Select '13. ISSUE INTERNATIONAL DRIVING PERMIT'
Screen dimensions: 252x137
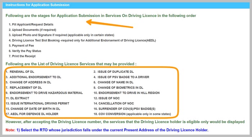[x=37, y=103]
